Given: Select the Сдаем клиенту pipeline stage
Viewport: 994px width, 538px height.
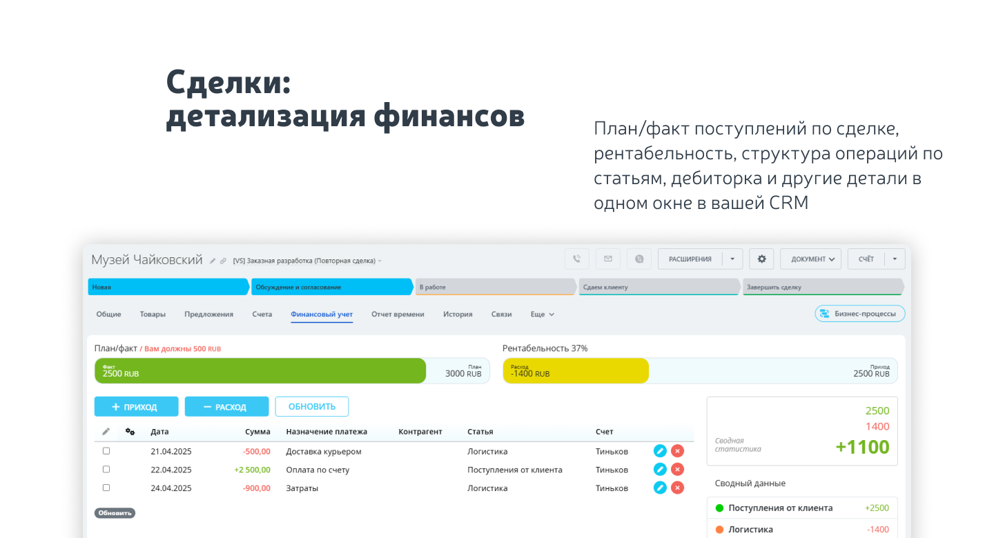Looking at the screenshot, I should point(659,286).
